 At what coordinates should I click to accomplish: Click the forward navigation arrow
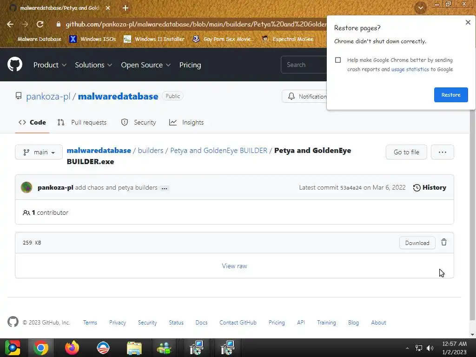pyautogui.click(x=25, y=24)
